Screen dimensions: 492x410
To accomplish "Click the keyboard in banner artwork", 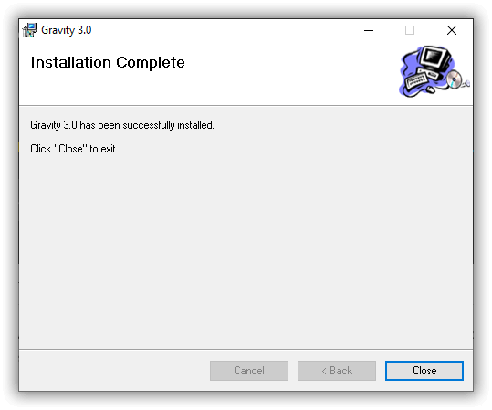I will click(416, 80).
